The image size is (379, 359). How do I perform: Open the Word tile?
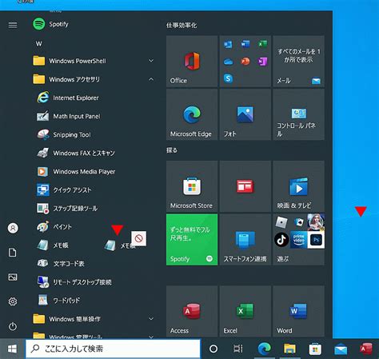click(x=298, y=311)
